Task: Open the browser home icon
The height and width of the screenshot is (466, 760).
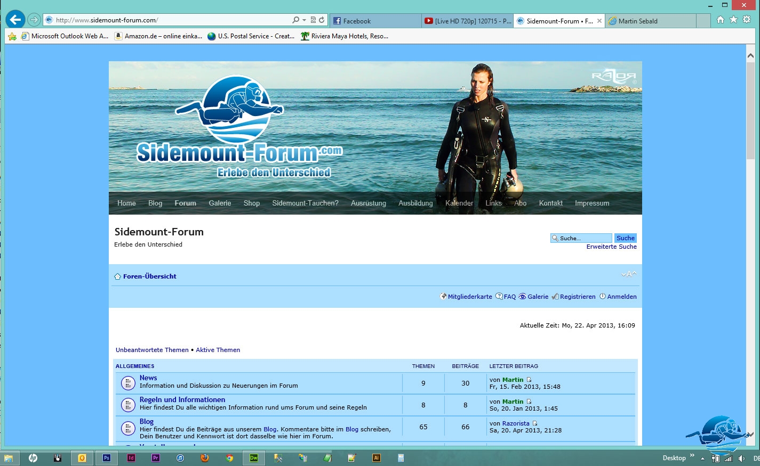Action: click(721, 20)
